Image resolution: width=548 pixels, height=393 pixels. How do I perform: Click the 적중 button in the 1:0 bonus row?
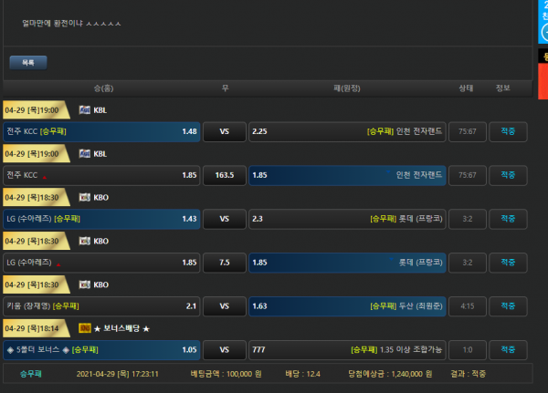pos(508,349)
